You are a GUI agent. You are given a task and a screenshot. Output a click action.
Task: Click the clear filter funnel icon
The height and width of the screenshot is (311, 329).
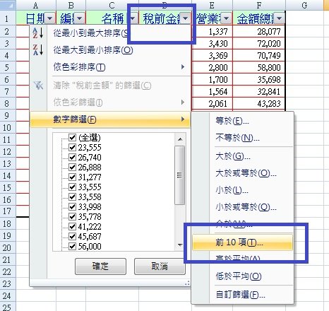[x=38, y=86]
